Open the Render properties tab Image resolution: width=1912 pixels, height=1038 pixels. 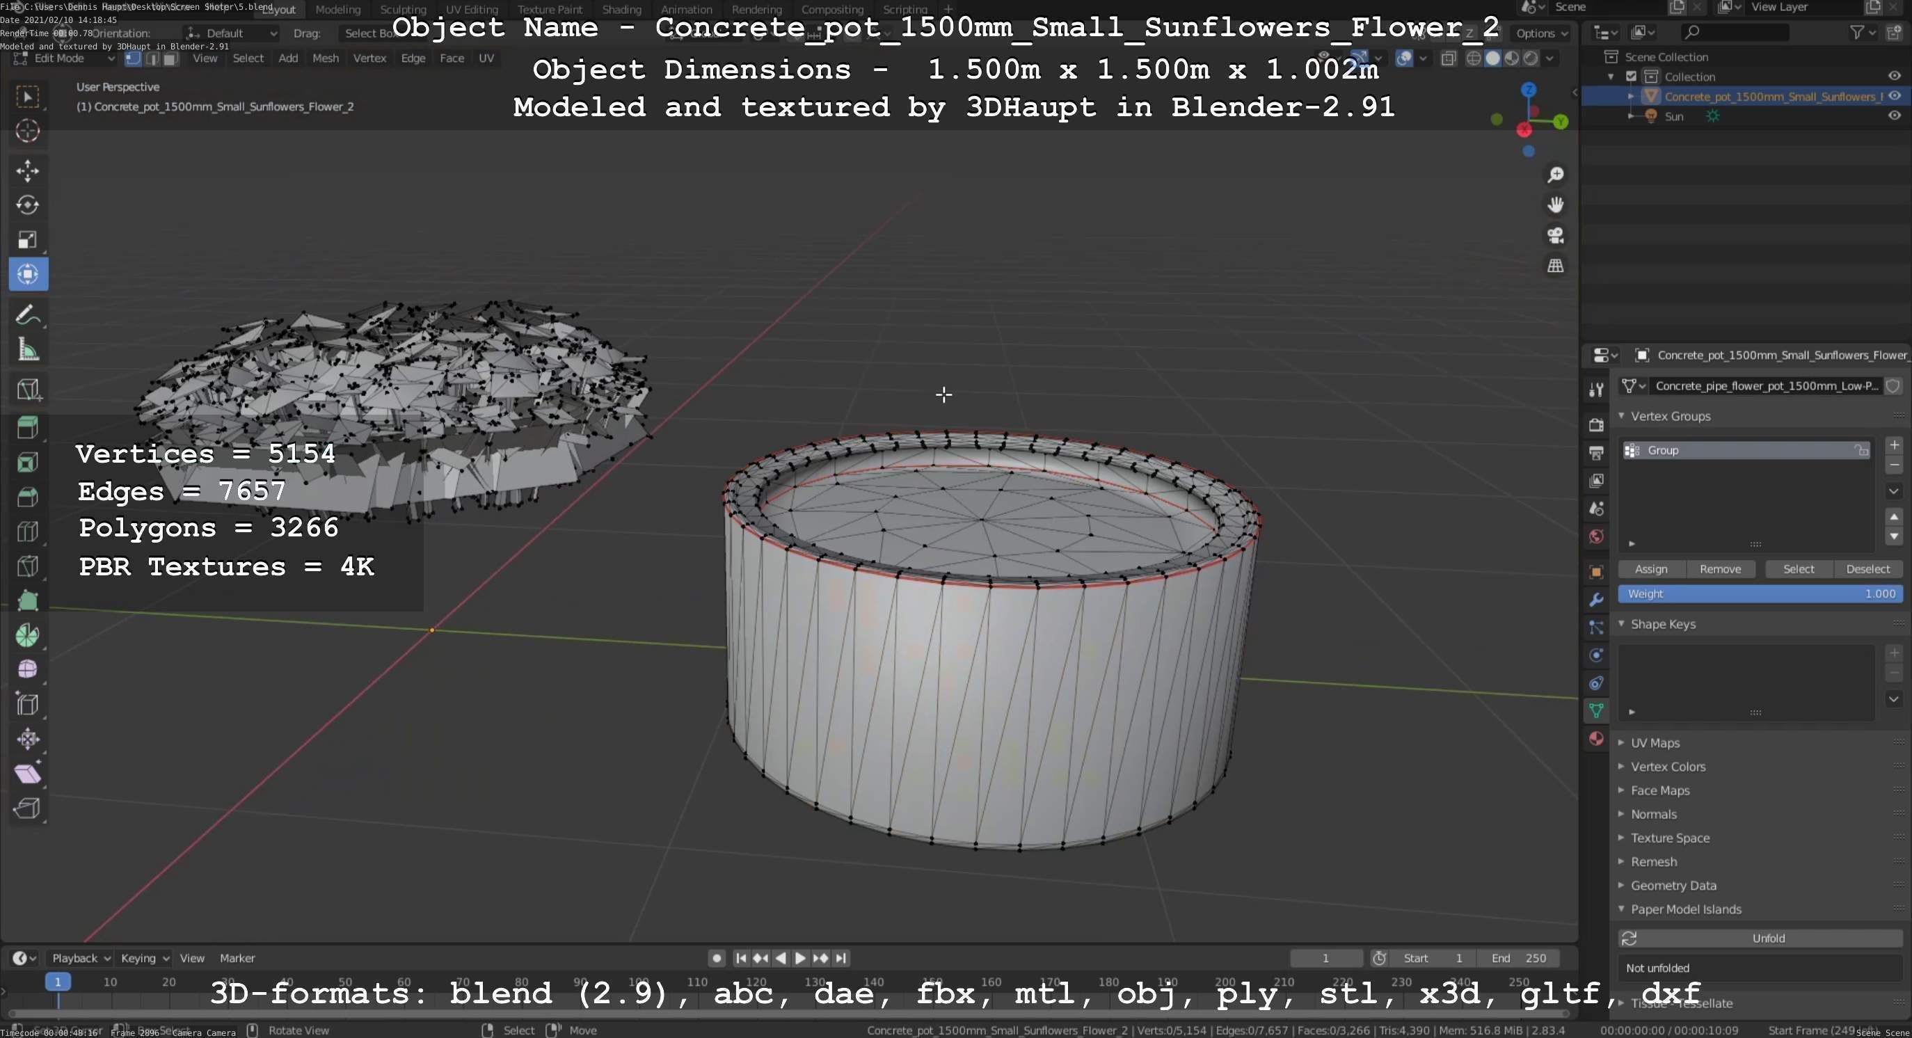pyautogui.click(x=1596, y=424)
